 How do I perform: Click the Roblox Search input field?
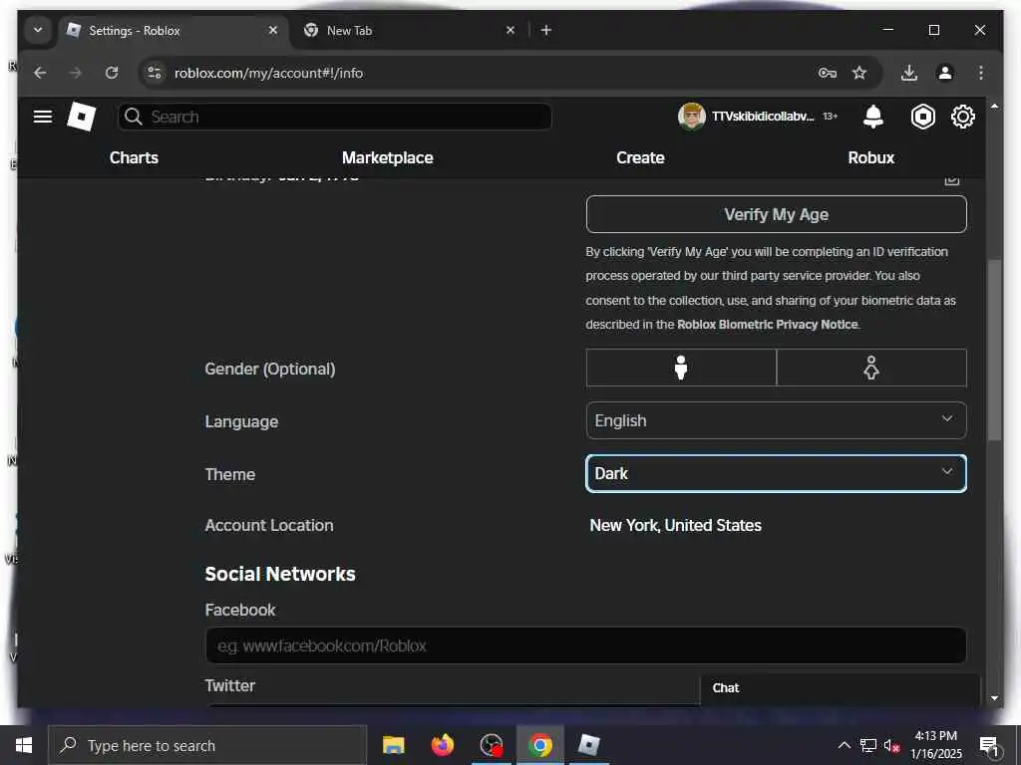point(335,117)
